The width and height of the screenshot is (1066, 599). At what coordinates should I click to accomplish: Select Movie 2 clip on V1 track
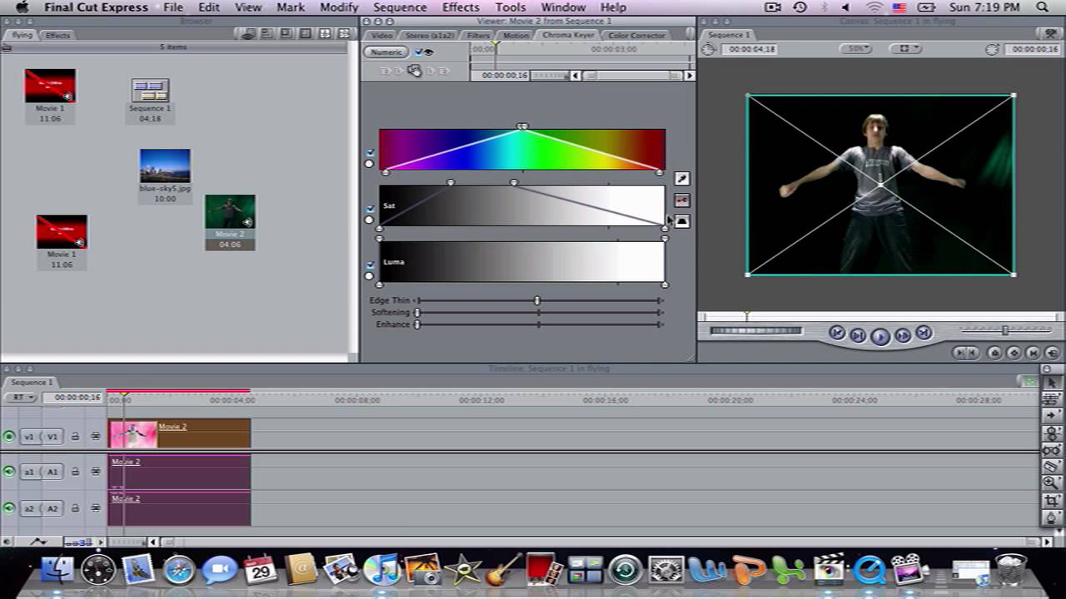tap(179, 434)
